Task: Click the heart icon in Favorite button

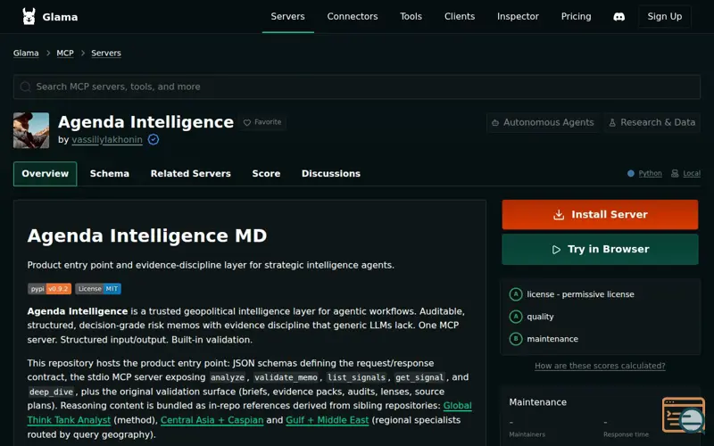Action: 247,122
